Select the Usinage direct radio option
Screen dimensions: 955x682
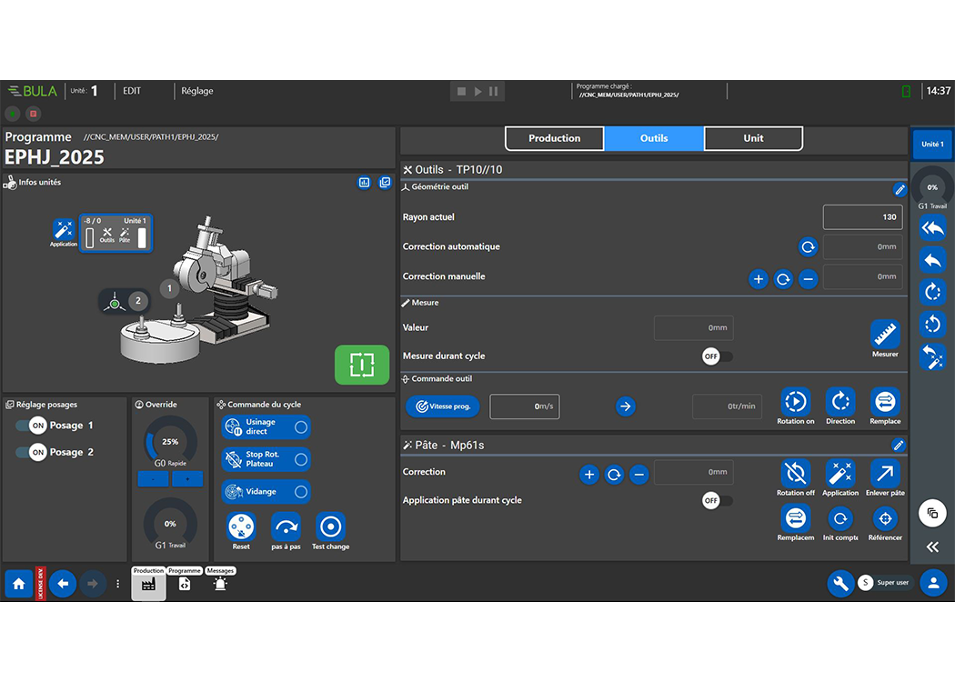pos(300,427)
